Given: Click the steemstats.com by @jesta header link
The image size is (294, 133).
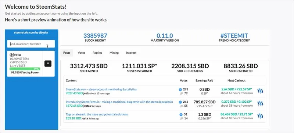Looking at the screenshot, I should click(31, 33).
